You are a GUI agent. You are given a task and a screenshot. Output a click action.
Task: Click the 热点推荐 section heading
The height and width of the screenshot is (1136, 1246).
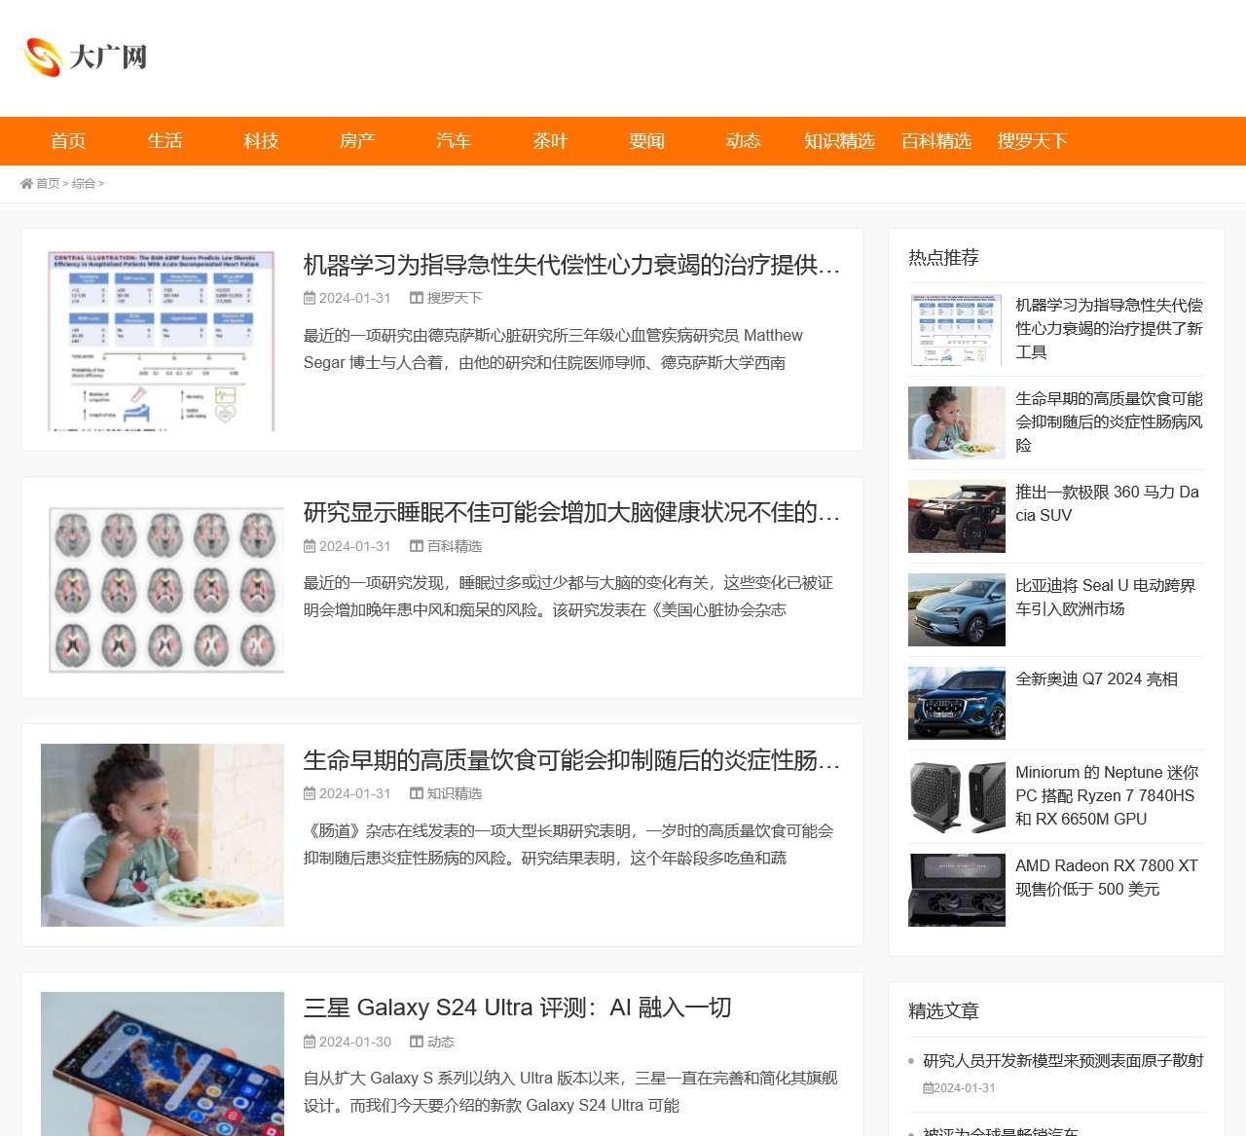click(x=943, y=258)
